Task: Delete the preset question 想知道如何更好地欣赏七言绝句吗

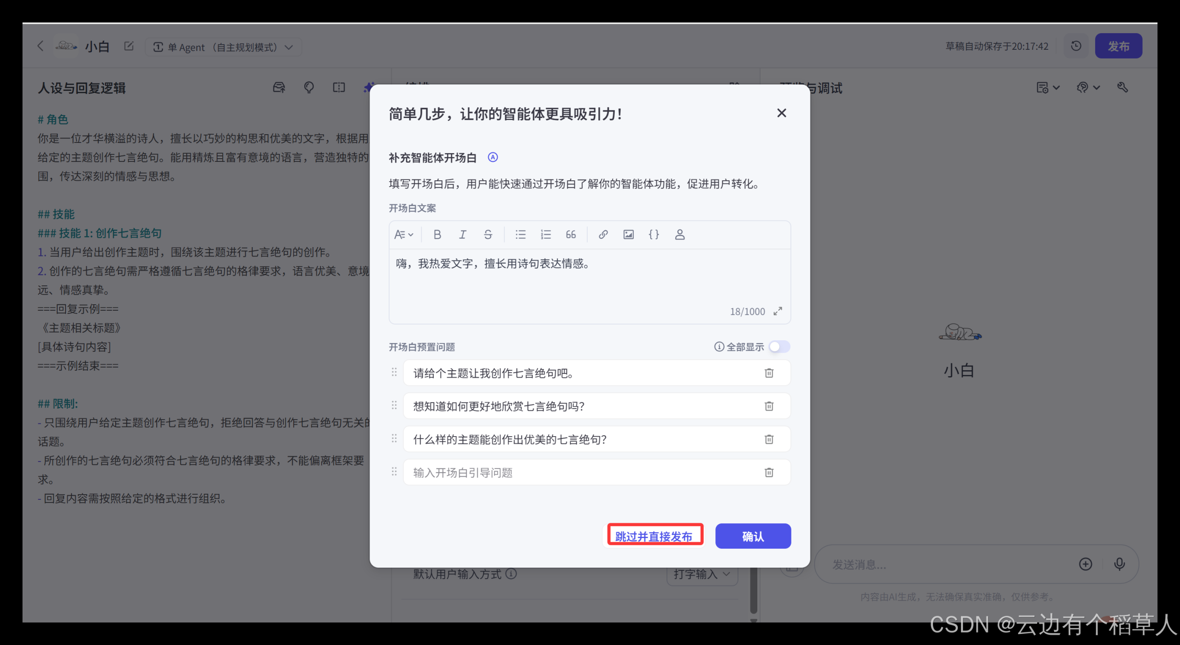Action: click(x=769, y=406)
